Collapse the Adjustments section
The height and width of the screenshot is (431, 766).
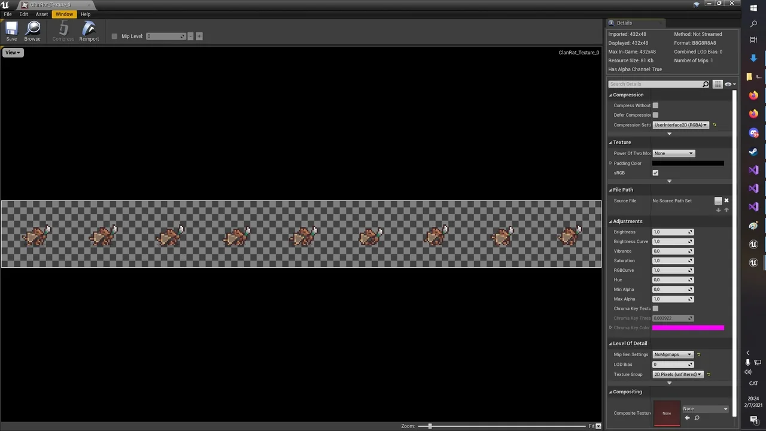click(610, 221)
